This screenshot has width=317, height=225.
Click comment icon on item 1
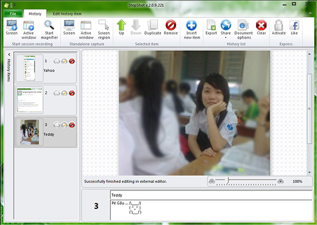57,61
